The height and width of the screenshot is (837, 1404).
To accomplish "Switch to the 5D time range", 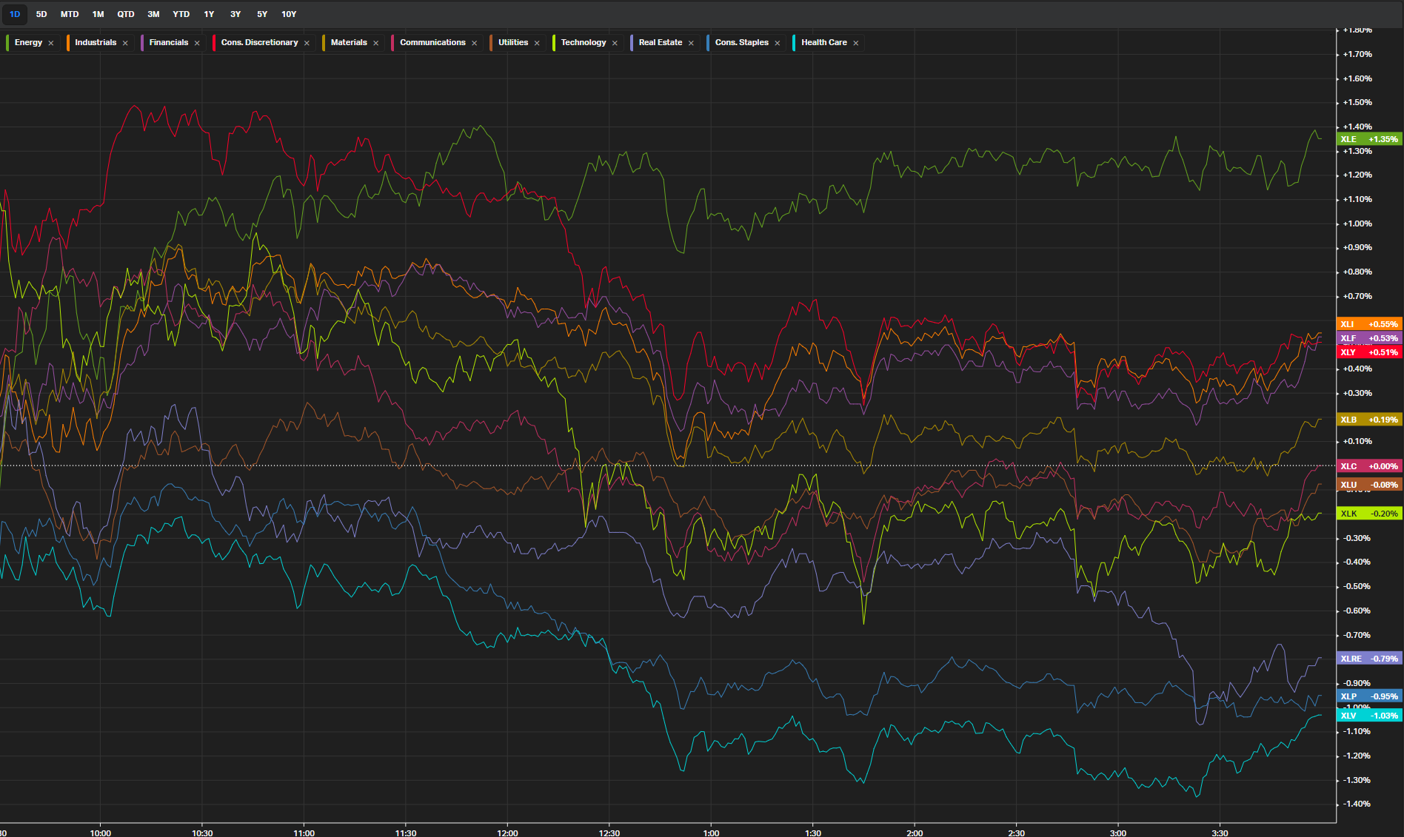I will [x=41, y=14].
